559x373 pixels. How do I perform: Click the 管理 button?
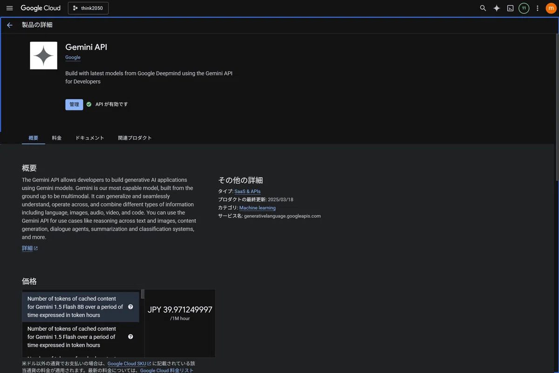coord(74,104)
